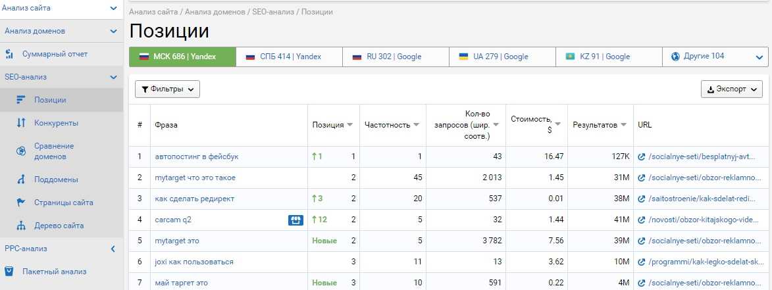Click Анализ доменов in the breadcrumb
The width and height of the screenshot is (772, 290).
pos(215,12)
